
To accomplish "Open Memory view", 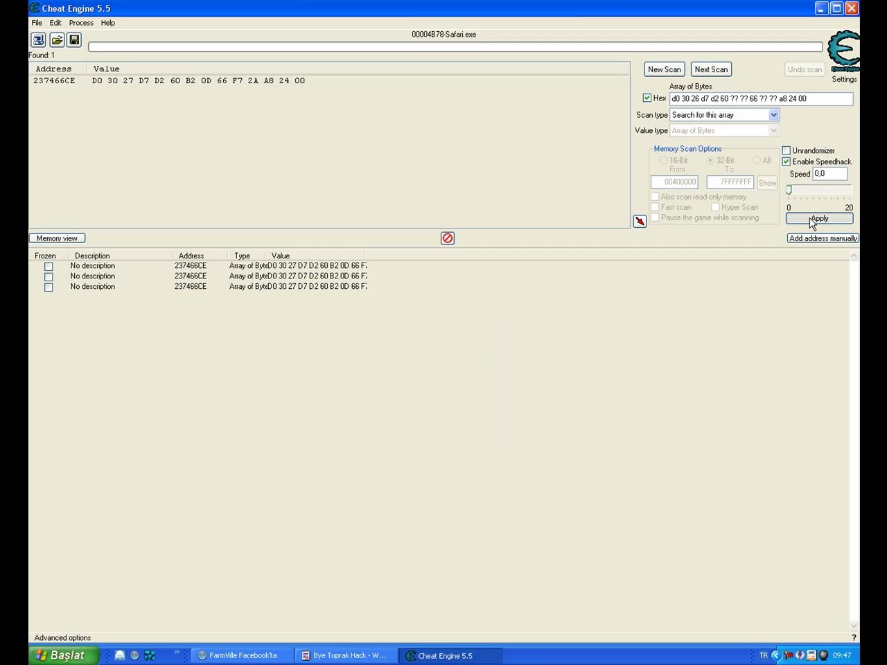I will pos(57,238).
